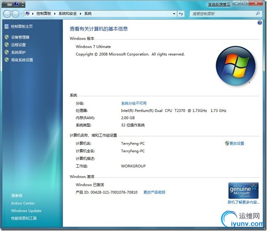Click the genuine Microsoft software badge
Screen dimensions: 267x231
[x=243, y=190]
